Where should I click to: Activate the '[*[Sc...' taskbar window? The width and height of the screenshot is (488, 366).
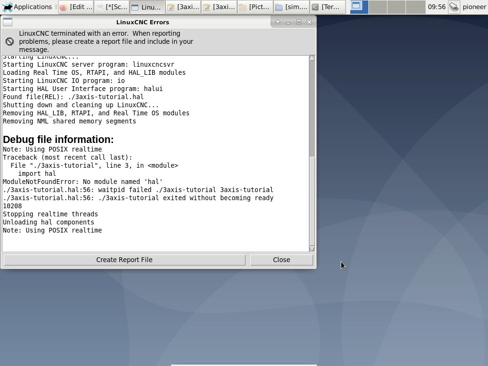pos(112,7)
